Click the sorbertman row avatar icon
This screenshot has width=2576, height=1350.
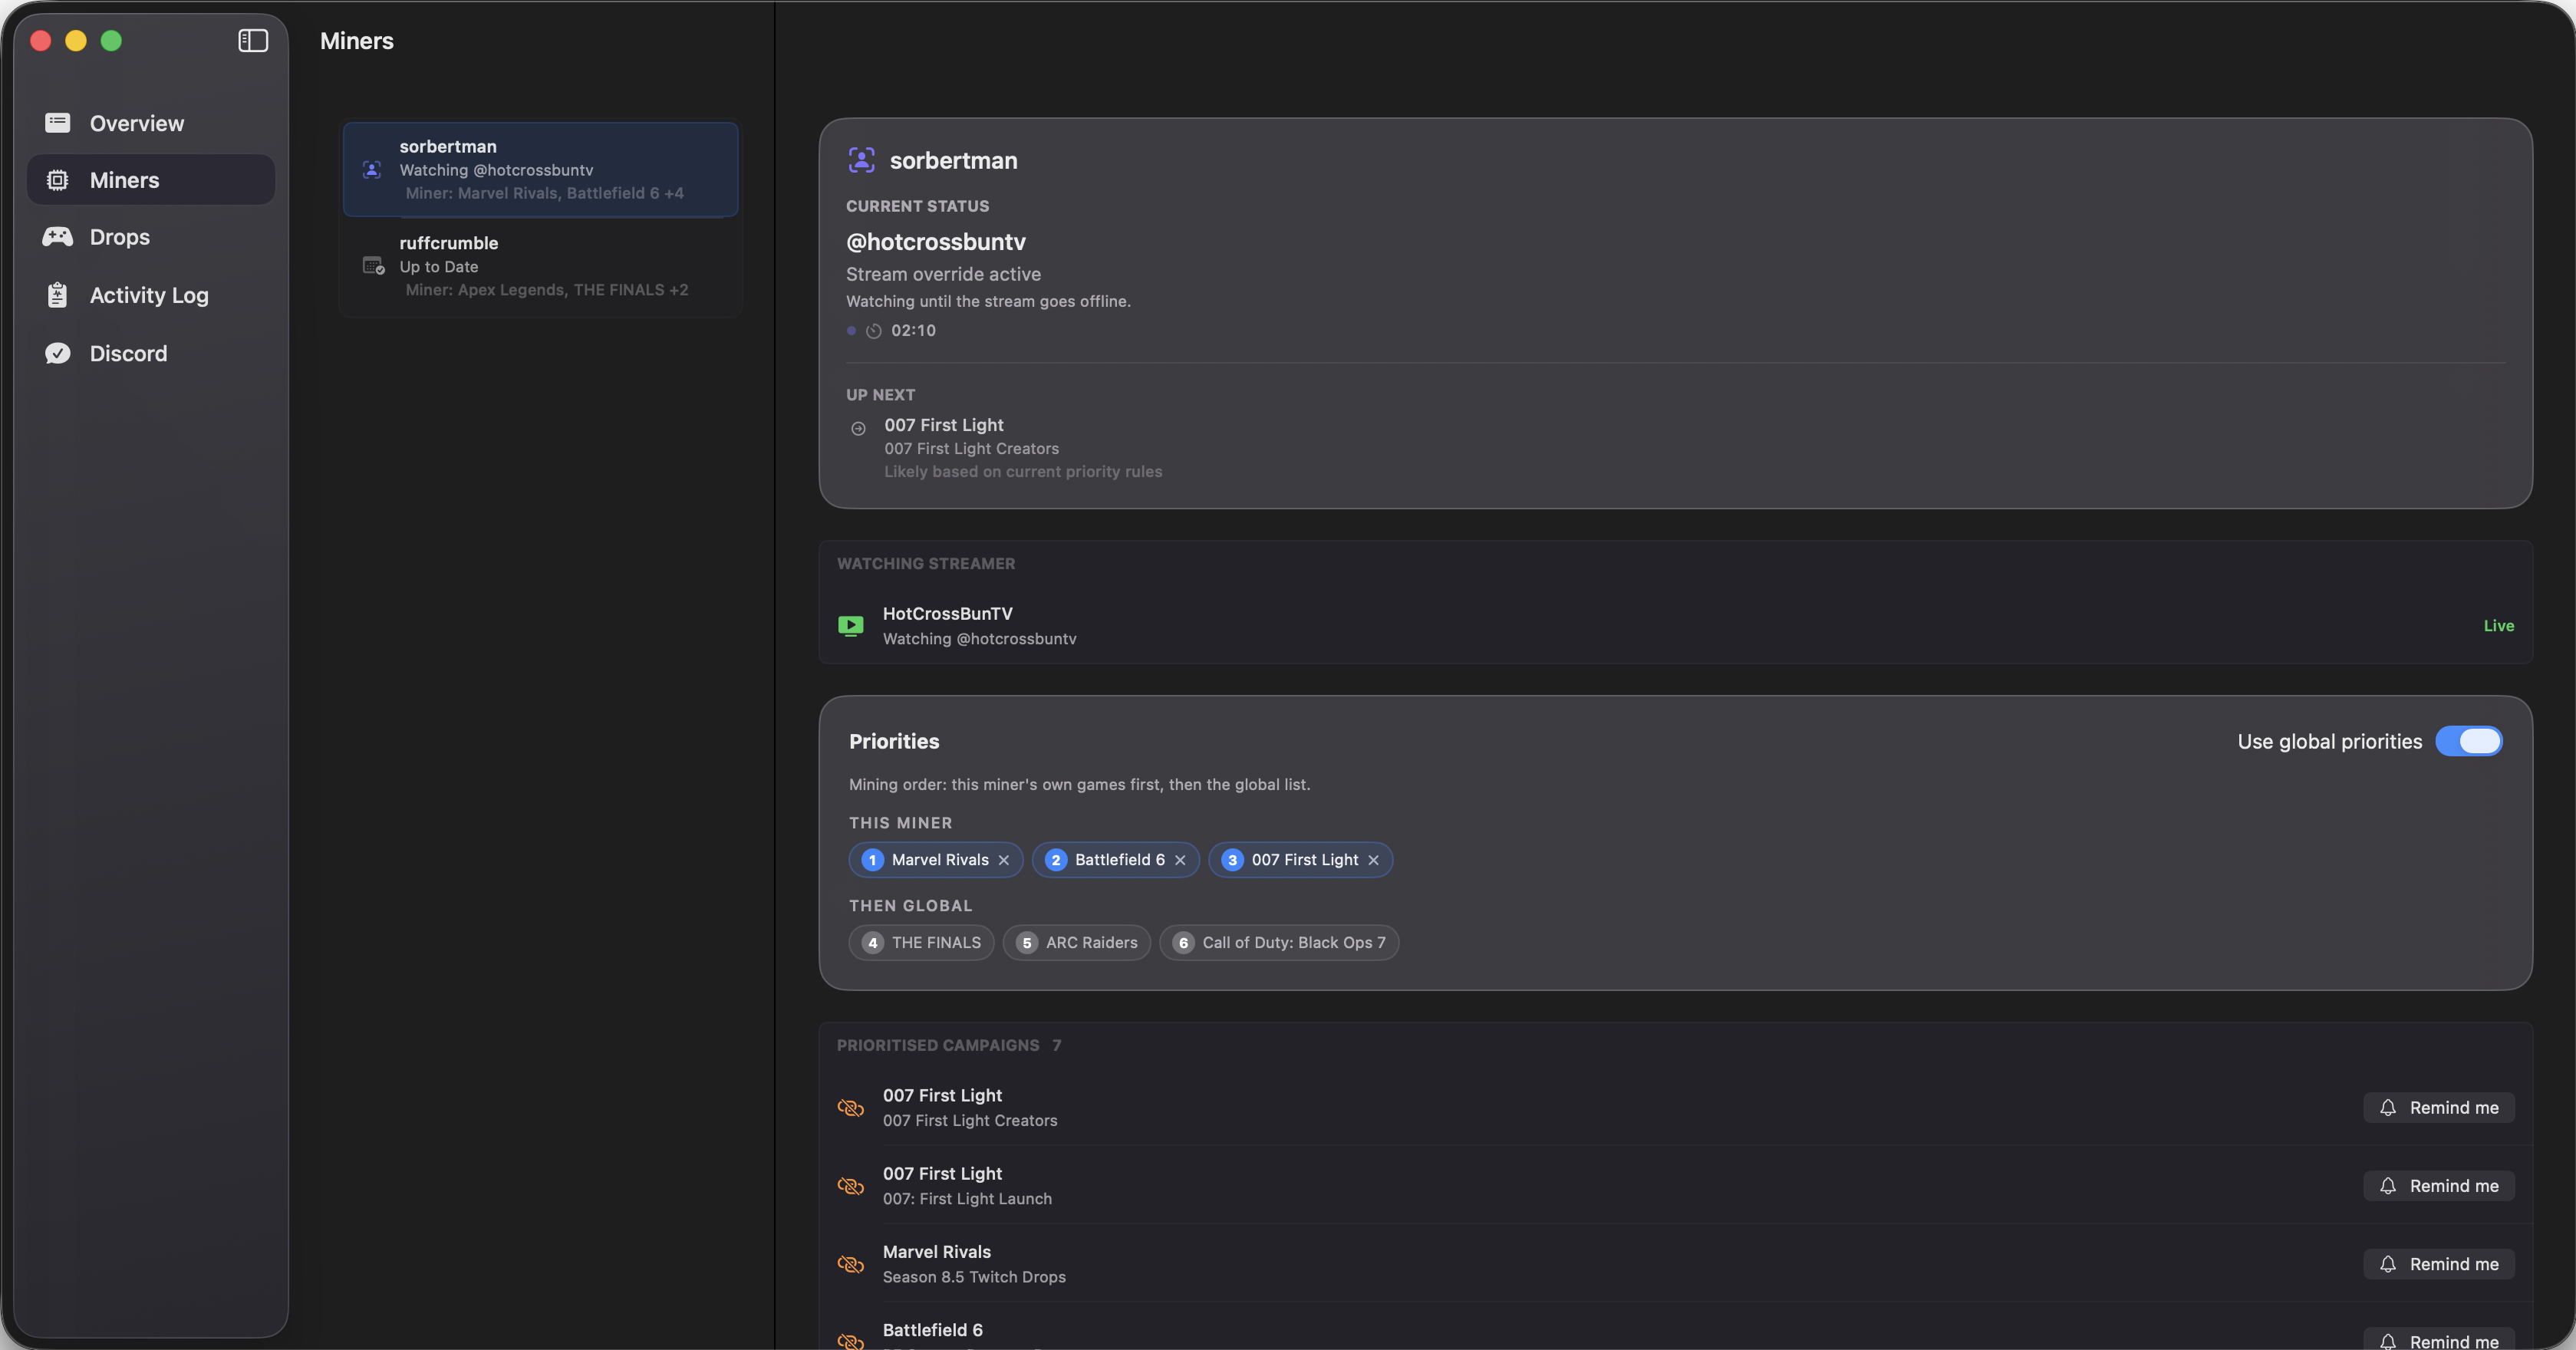pos(372,169)
